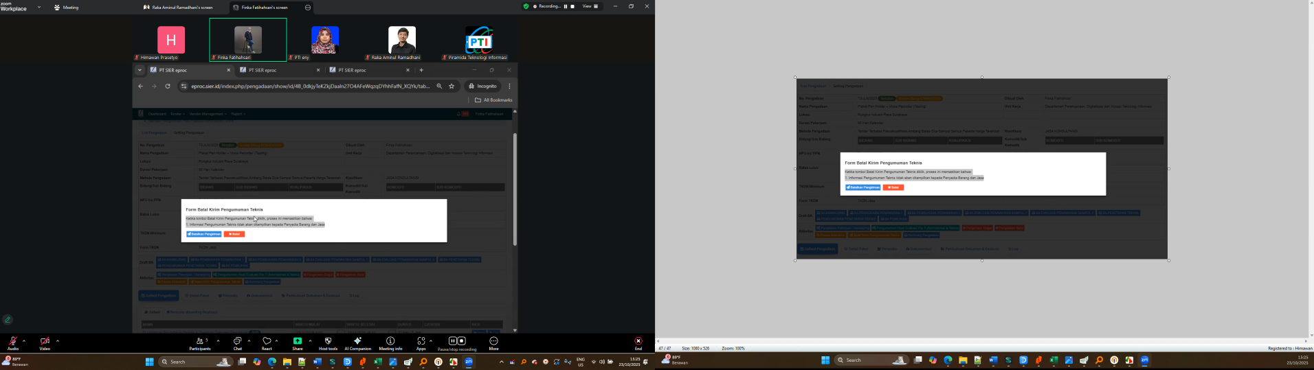This screenshot has height=370, width=1314.
Task: Select Piramida Teknologi Informasi participant thumbnail
Action: [x=479, y=40]
